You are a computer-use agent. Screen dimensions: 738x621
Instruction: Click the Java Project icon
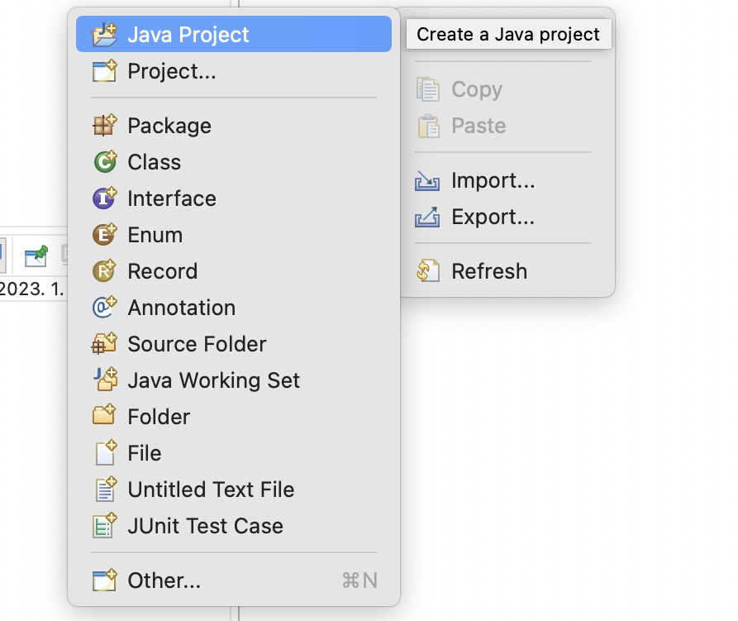[x=105, y=35]
